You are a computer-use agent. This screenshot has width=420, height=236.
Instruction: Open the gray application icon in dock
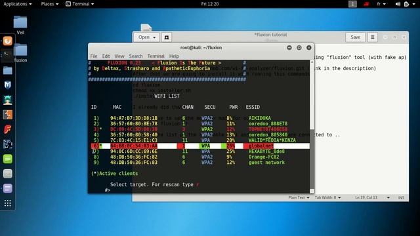(x=7, y=174)
